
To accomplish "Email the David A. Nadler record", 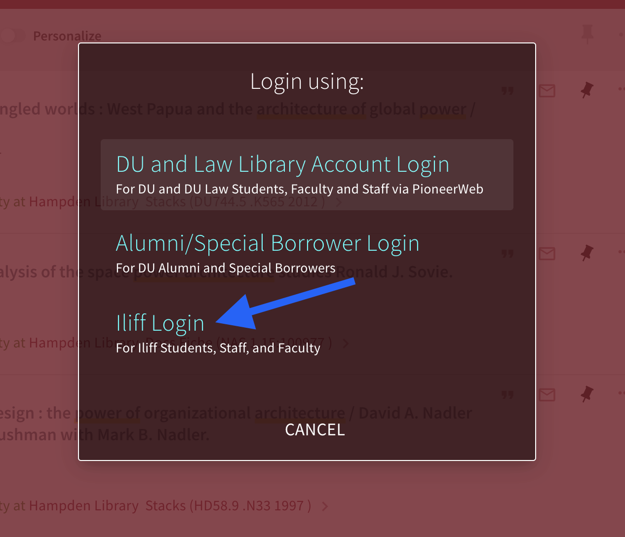I will (547, 395).
